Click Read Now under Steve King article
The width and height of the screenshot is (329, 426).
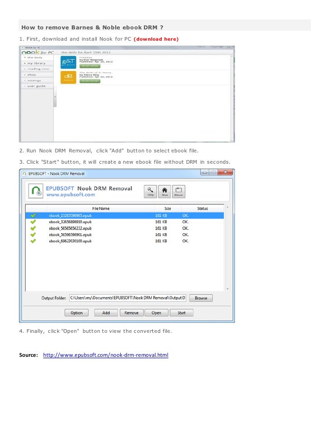90,81
